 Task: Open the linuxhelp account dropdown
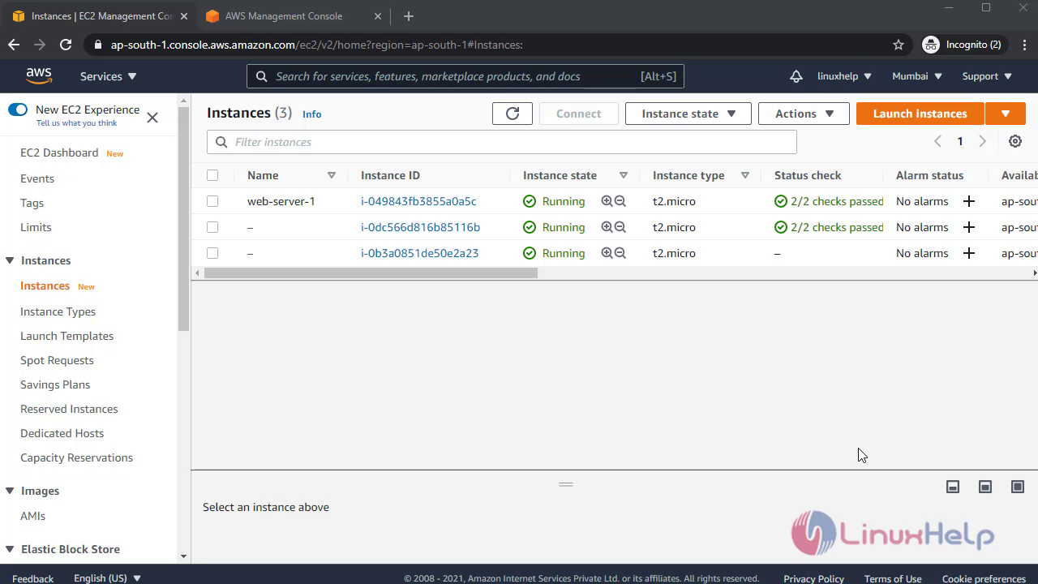[844, 76]
